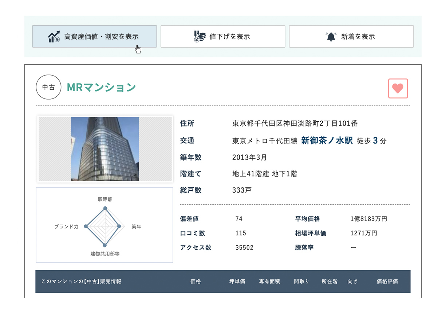This screenshot has width=446, height=311.
Task: Click the falling coins price-drop icon
Action: 200,37
